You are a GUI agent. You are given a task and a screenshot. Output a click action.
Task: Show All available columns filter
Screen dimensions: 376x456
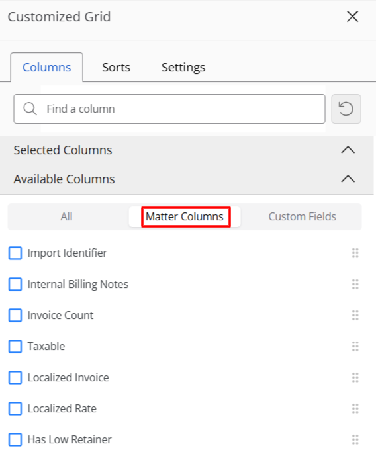(x=67, y=216)
